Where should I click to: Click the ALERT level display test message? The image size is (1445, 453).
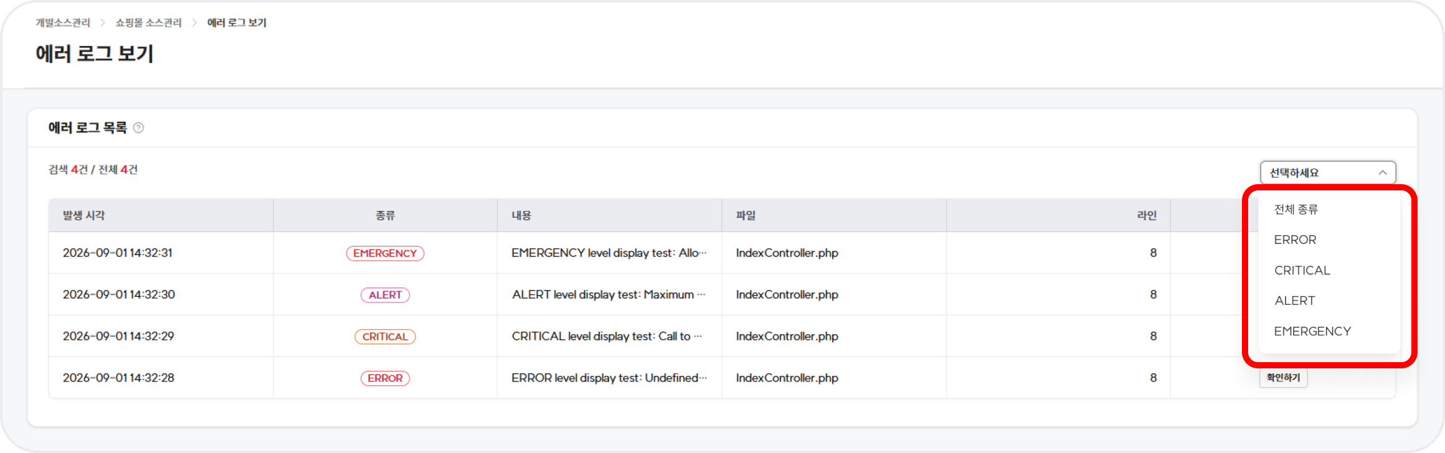click(609, 294)
